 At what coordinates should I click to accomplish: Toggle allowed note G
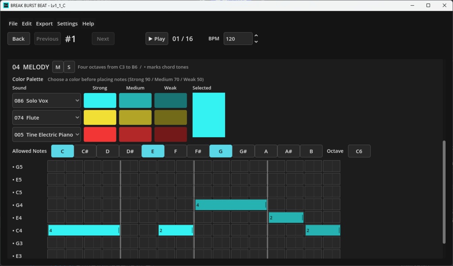221,151
